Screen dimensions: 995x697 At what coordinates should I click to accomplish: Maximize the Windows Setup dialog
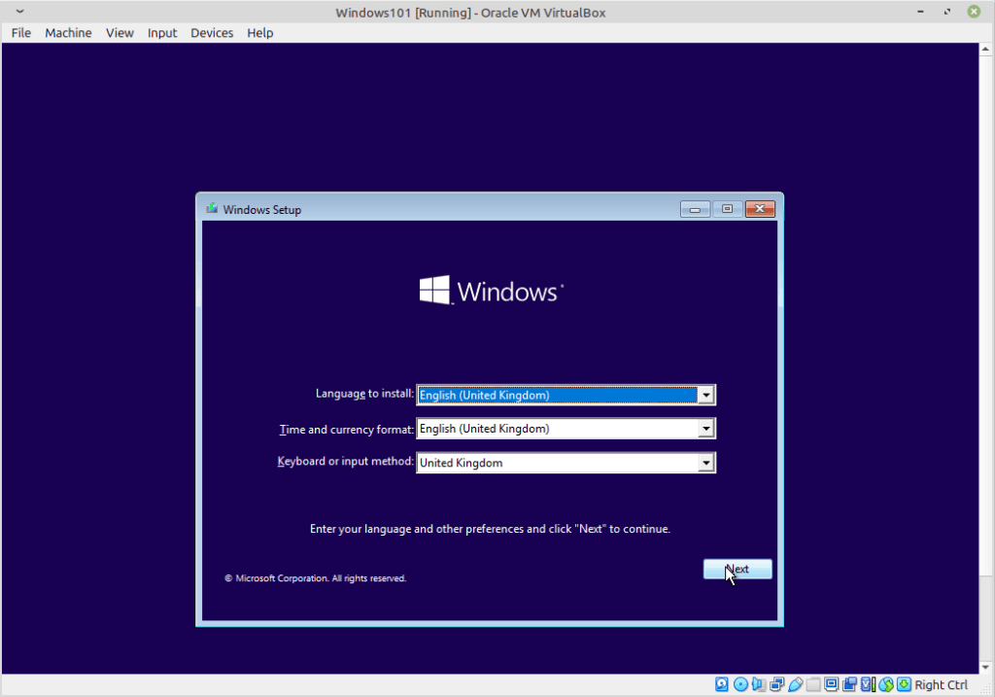point(727,209)
